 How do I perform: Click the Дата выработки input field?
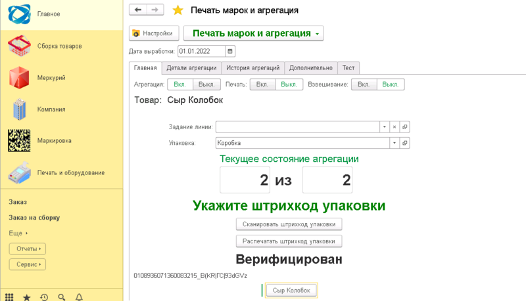tap(201, 51)
